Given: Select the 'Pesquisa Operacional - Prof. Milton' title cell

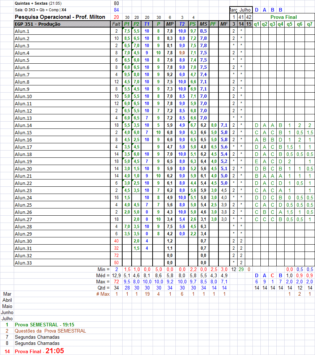Looking at the screenshot, I should pos(60,17).
